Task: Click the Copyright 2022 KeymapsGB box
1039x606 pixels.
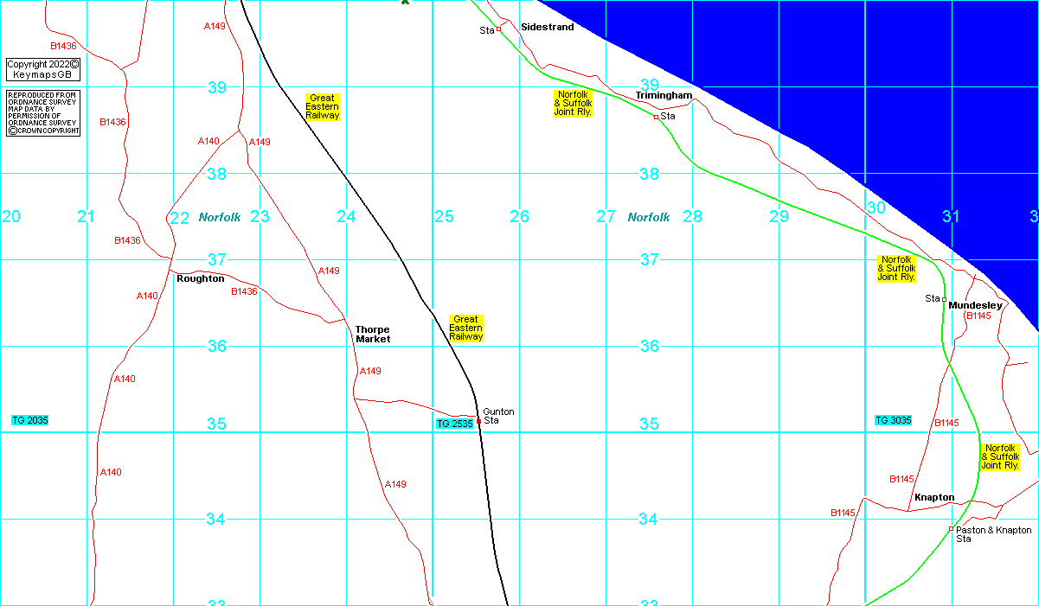Action: coord(43,69)
